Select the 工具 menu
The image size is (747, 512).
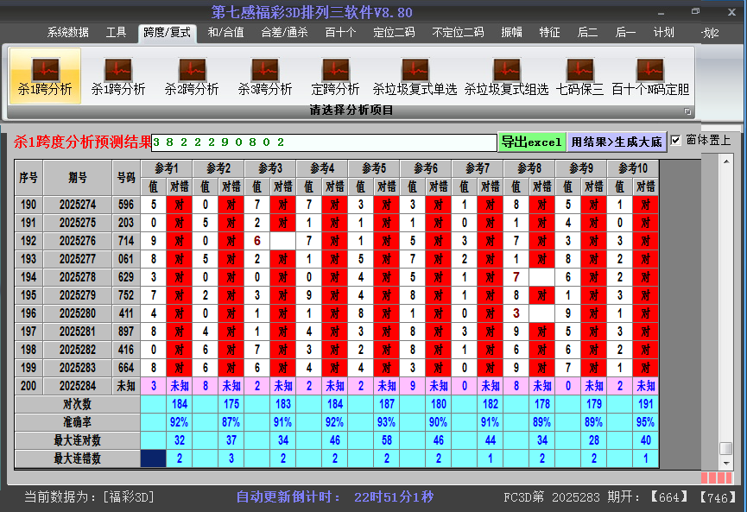[x=116, y=32]
